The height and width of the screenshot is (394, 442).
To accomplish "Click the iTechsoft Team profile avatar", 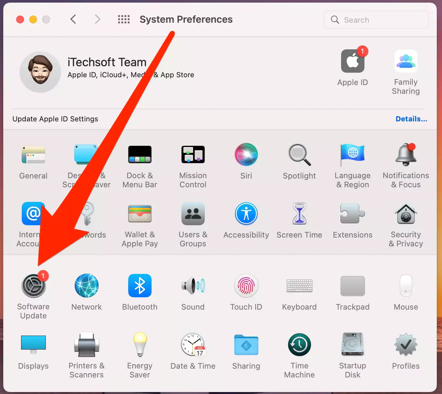I will click(x=40, y=72).
